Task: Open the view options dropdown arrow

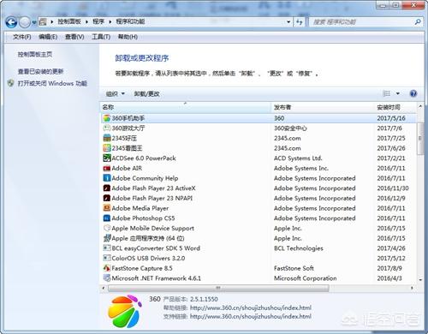Action: [398, 93]
